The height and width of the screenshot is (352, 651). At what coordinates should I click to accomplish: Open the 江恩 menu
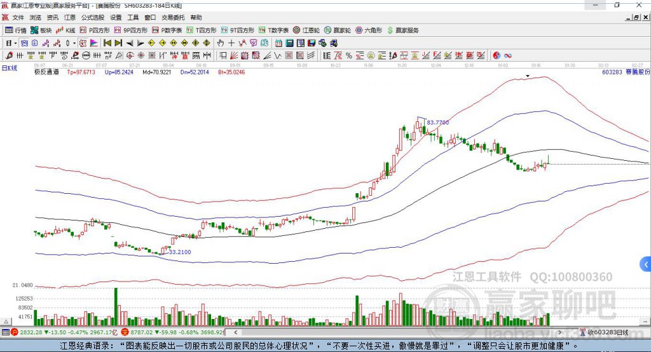(x=70, y=17)
